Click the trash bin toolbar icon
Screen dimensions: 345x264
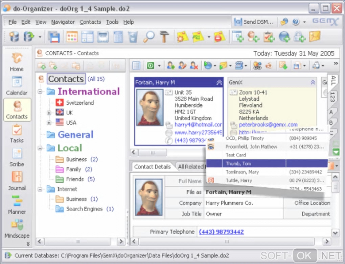133,37
